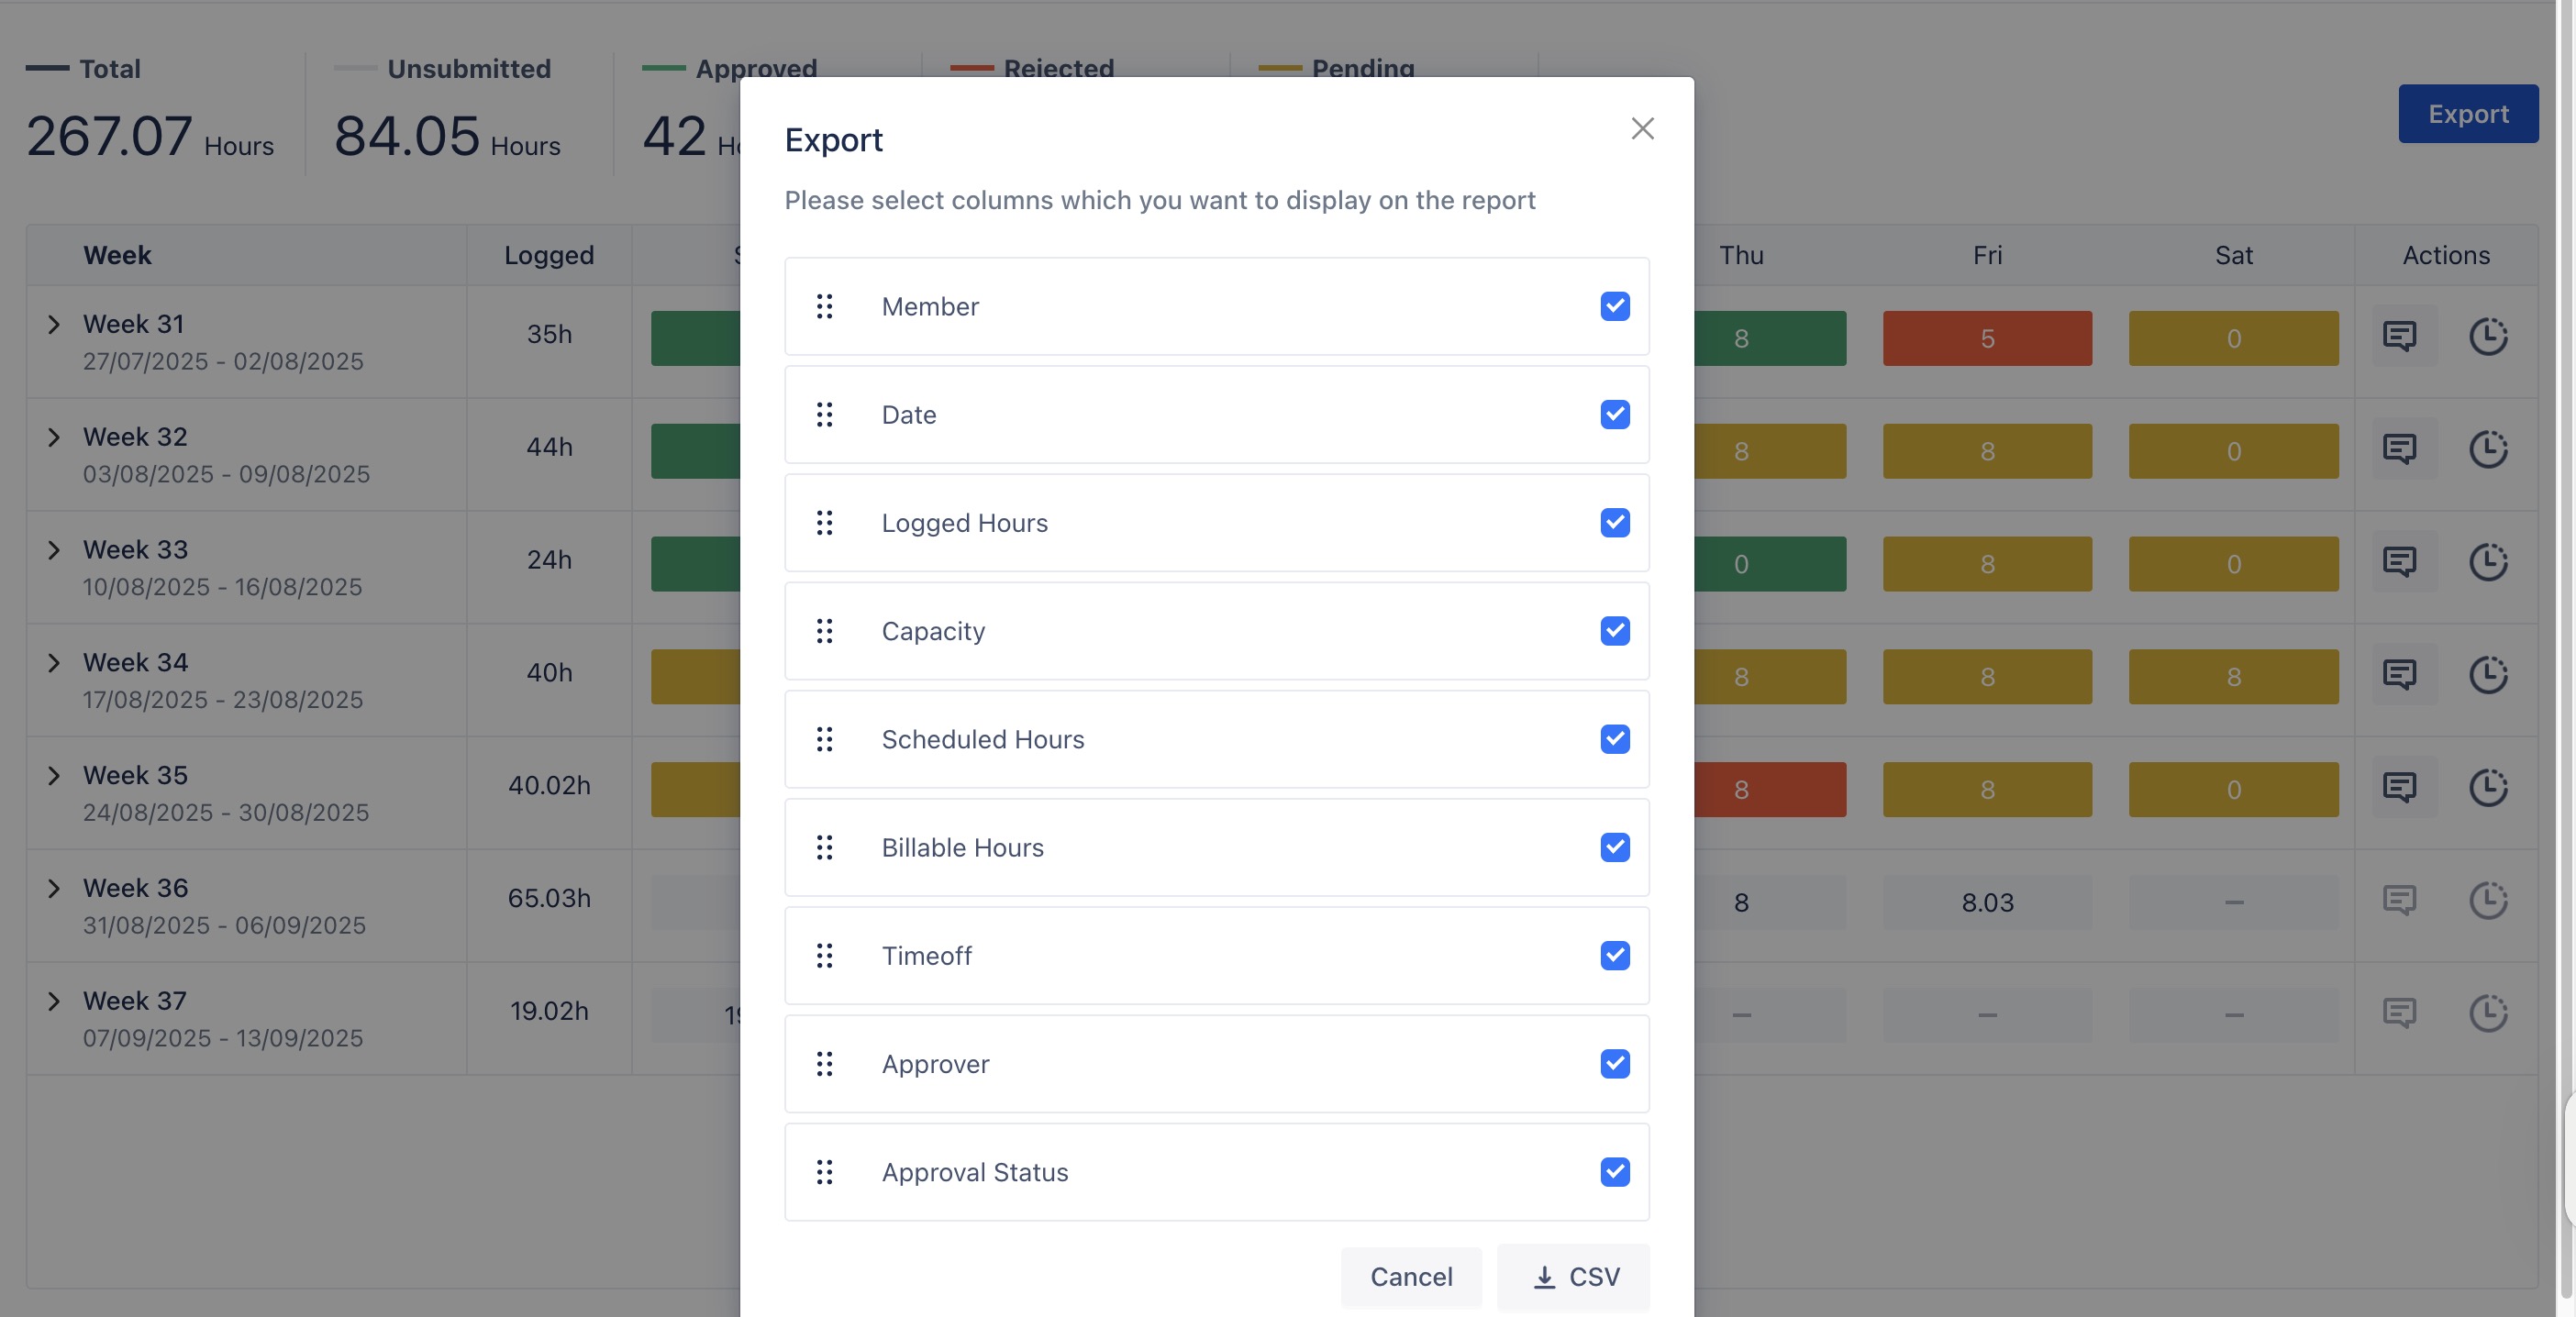Click the drag handle for Logged Hours

click(x=824, y=523)
